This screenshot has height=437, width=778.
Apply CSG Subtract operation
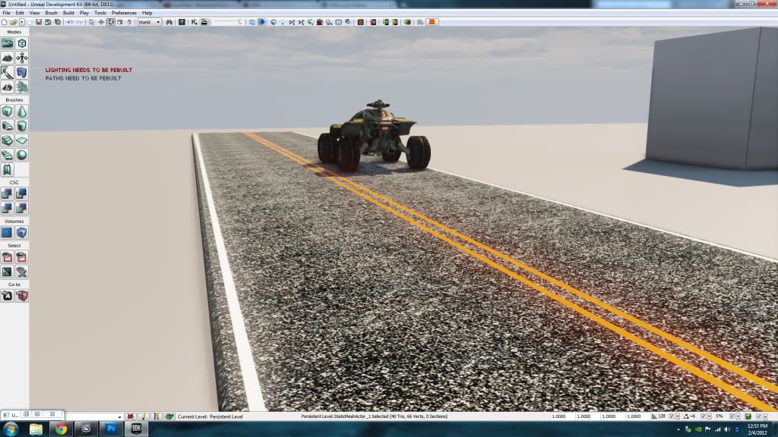(x=22, y=193)
